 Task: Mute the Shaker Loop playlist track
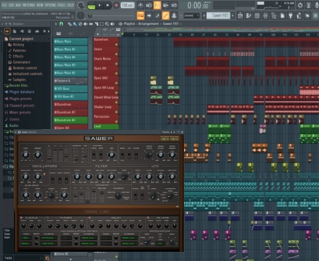[116, 112]
